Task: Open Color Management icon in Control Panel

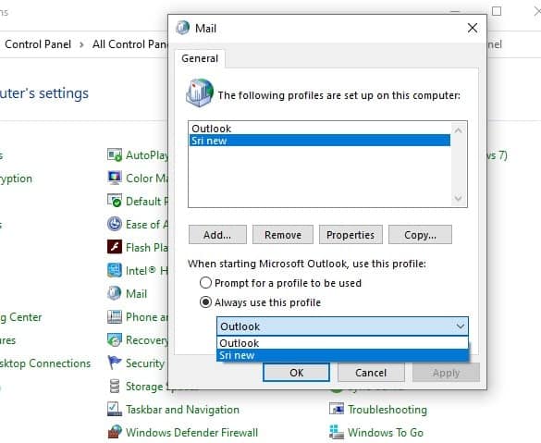Action: pyautogui.click(x=114, y=178)
